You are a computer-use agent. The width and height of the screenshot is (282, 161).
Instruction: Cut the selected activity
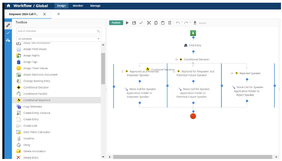point(149,23)
